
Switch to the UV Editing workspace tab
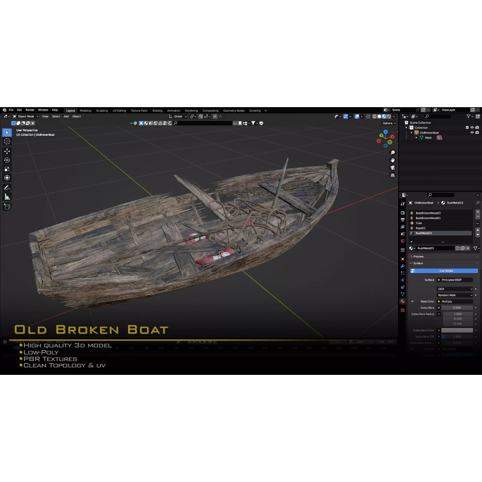pos(119,111)
